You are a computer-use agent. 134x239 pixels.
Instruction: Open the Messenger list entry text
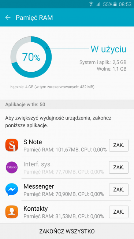(x=64, y=190)
